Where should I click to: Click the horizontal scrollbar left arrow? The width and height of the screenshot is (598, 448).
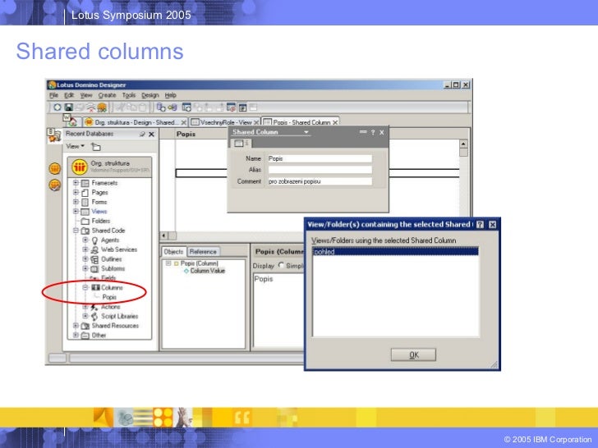[163, 235]
